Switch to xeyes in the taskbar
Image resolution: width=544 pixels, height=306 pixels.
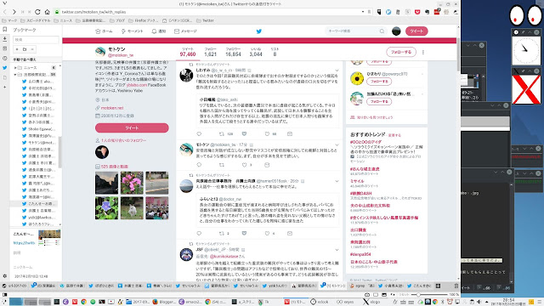point(345,302)
